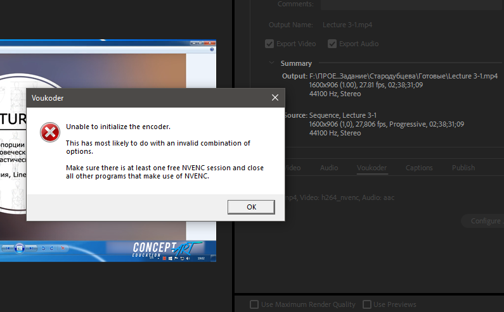504x312 pixels.
Task: Click the previous image button in viewer
Action: [x=8, y=247]
